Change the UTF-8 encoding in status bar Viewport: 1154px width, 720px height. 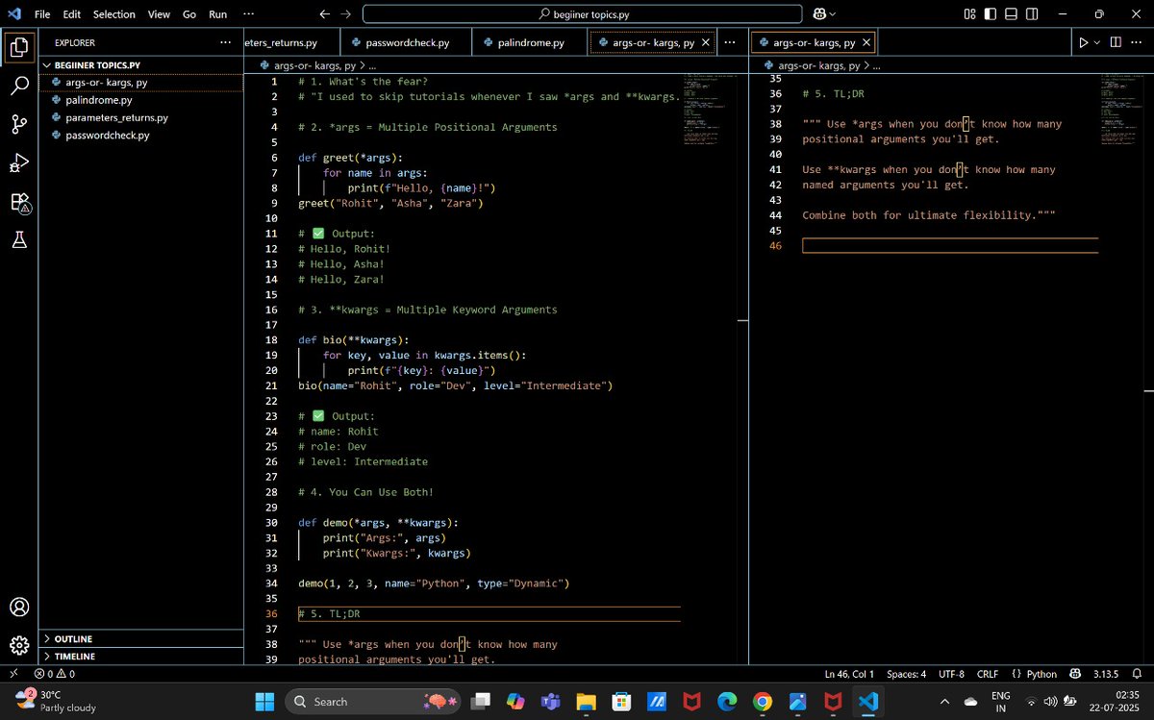[x=951, y=674]
